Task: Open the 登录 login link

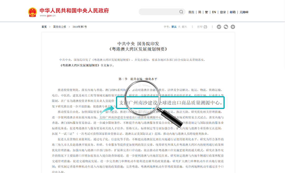Action: click(x=223, y=12)
